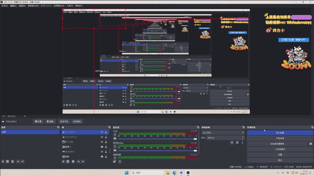The height and width of the screenshot is (176, 314).
Task: Click source toolbar 滤镜 filters button
Action: (x=50, y=121)
